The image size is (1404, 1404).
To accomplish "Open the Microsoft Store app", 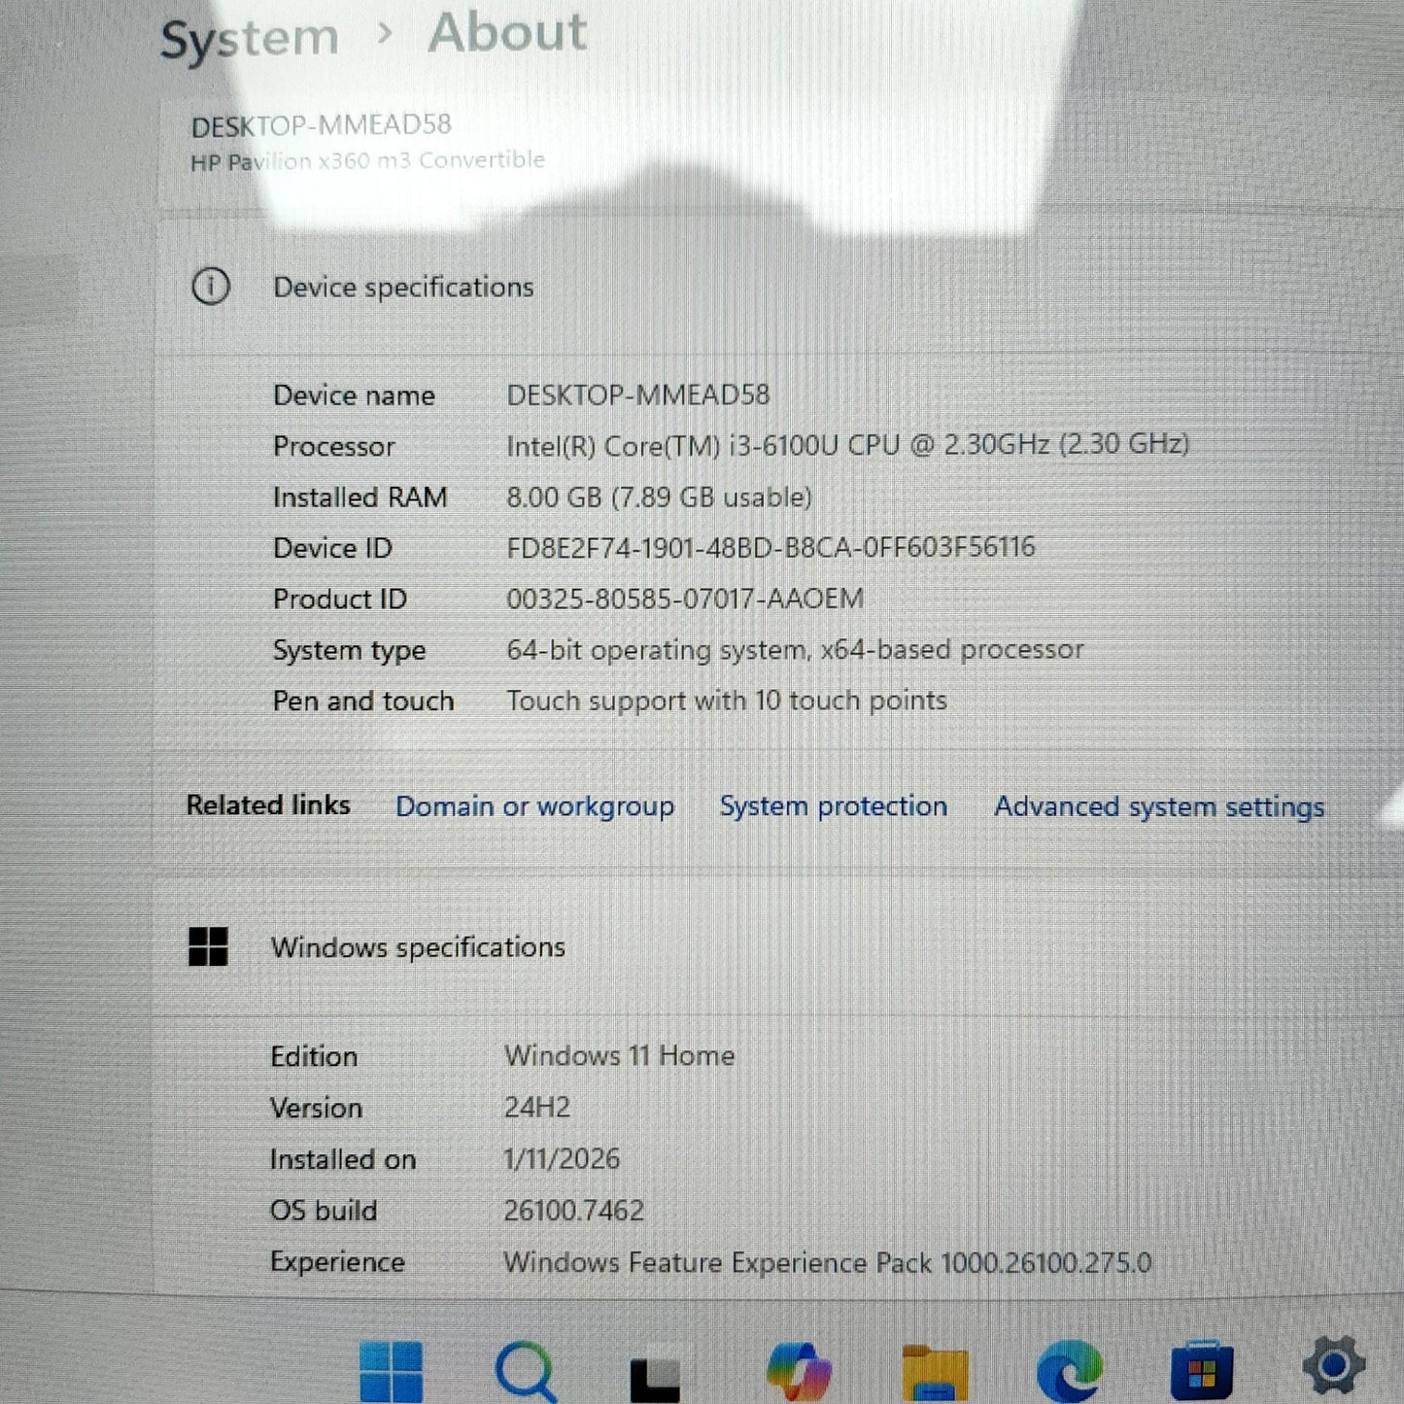I will 1202,1372.
